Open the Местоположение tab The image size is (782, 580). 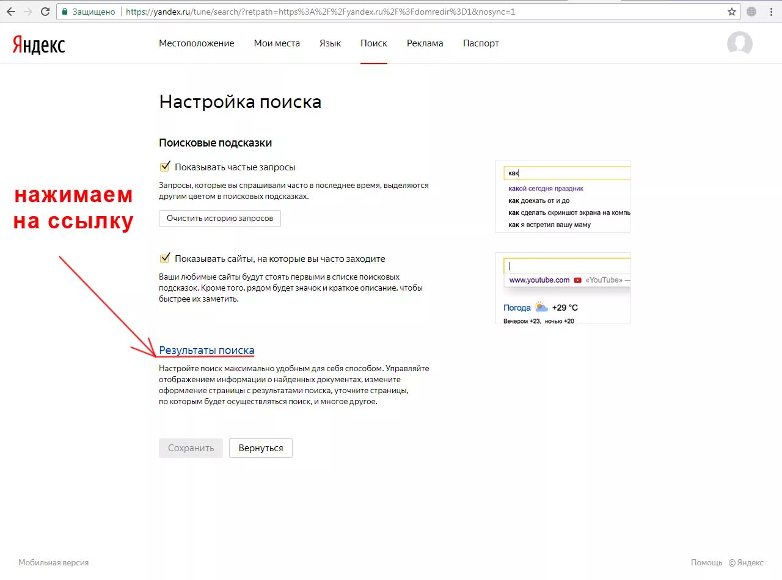197,43
